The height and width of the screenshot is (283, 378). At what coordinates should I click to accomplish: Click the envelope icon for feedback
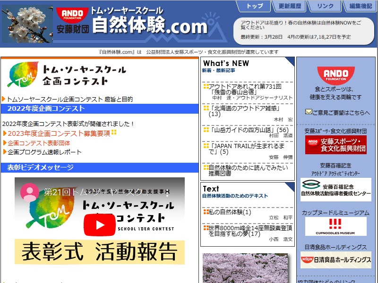point(309,112)
